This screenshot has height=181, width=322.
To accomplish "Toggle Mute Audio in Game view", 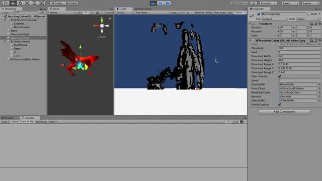I will 220,13.
